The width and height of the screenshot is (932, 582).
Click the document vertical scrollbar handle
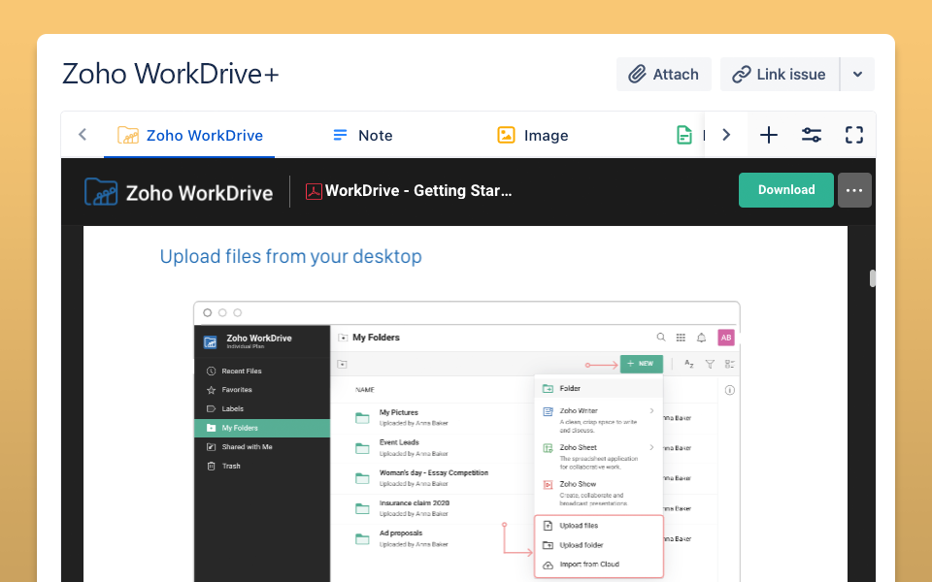872,278
